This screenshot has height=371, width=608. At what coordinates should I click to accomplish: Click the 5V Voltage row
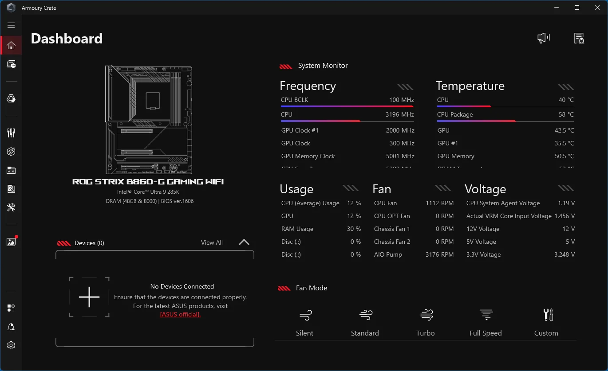click(521, 242)
